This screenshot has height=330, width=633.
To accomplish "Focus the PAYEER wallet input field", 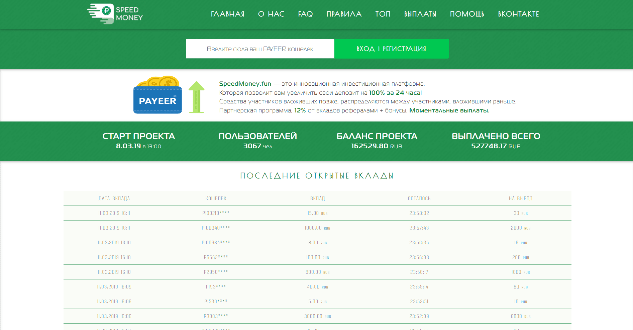I will 260,49.
